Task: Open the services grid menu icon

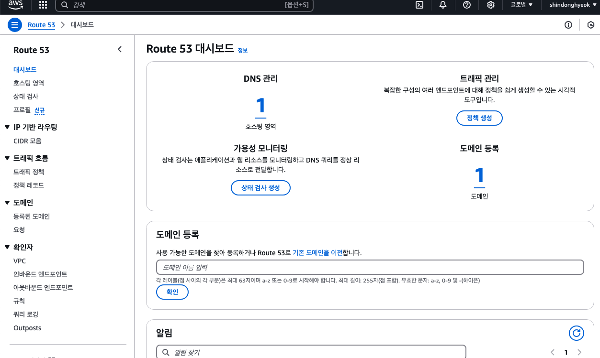Action: pyautogui.click(x=43, y=5)
